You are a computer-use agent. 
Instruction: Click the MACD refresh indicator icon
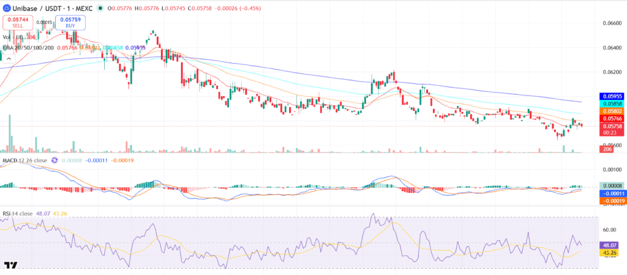pyautogui.click(x=54, y=160)
